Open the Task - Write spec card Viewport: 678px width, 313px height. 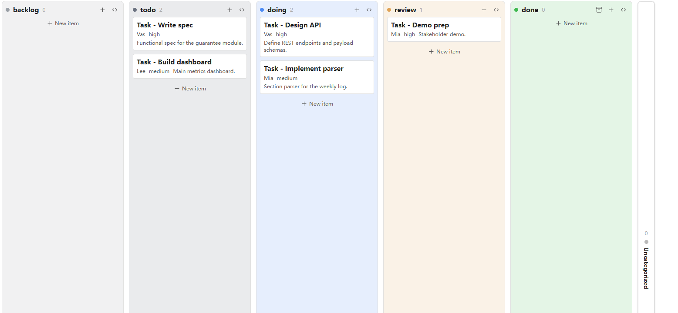pyautogui.click(x=190, y=34)
